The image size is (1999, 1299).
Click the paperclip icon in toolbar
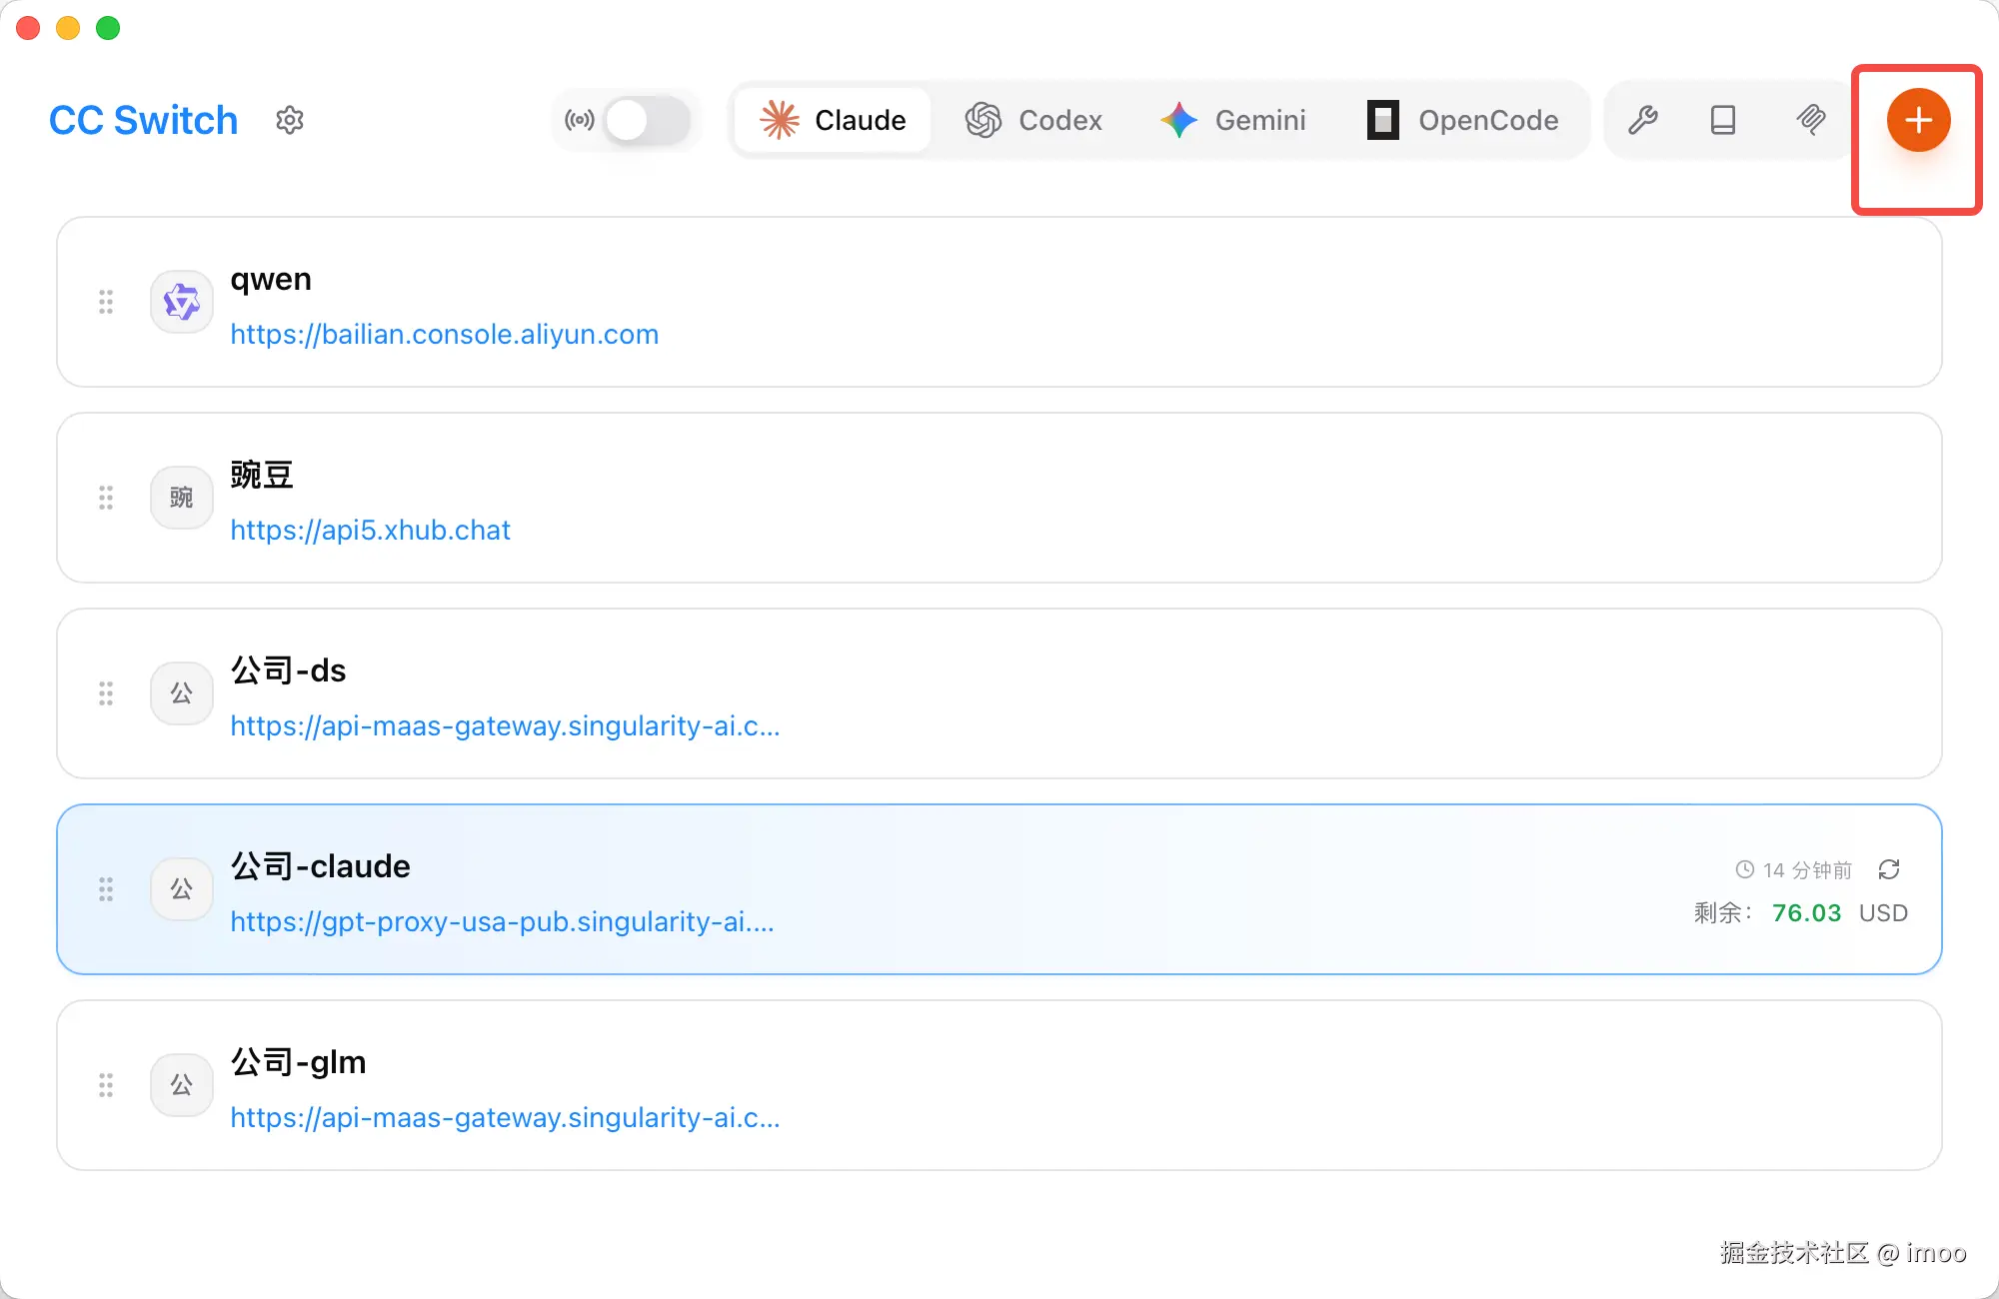(x=1810, y=120)
